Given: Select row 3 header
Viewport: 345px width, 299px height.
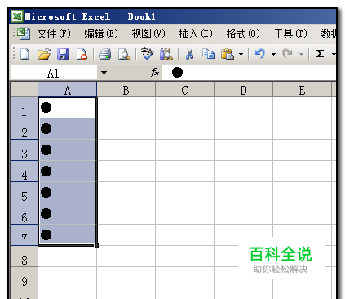Looking at the screenshot, I should tap(24, 150).
